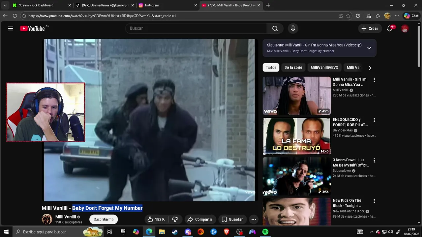Viewport: 422px width, 237px height.
Task: Open Epic Games launcher from taskbar
Action: [123, 232]
